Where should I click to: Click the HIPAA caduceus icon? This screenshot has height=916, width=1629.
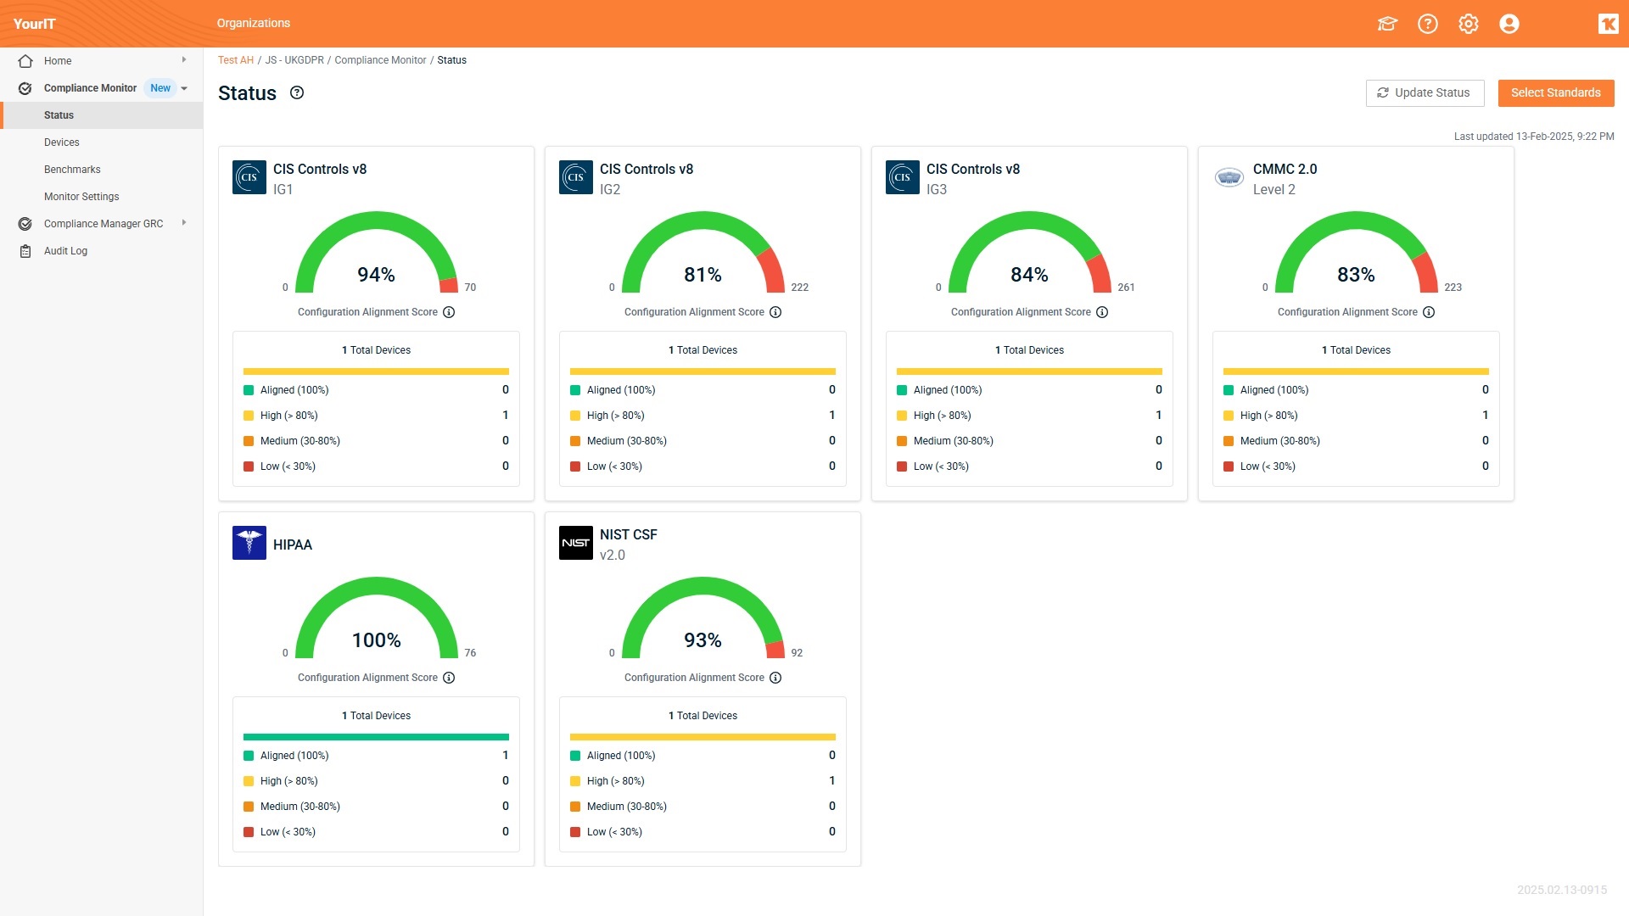(249, 543)
